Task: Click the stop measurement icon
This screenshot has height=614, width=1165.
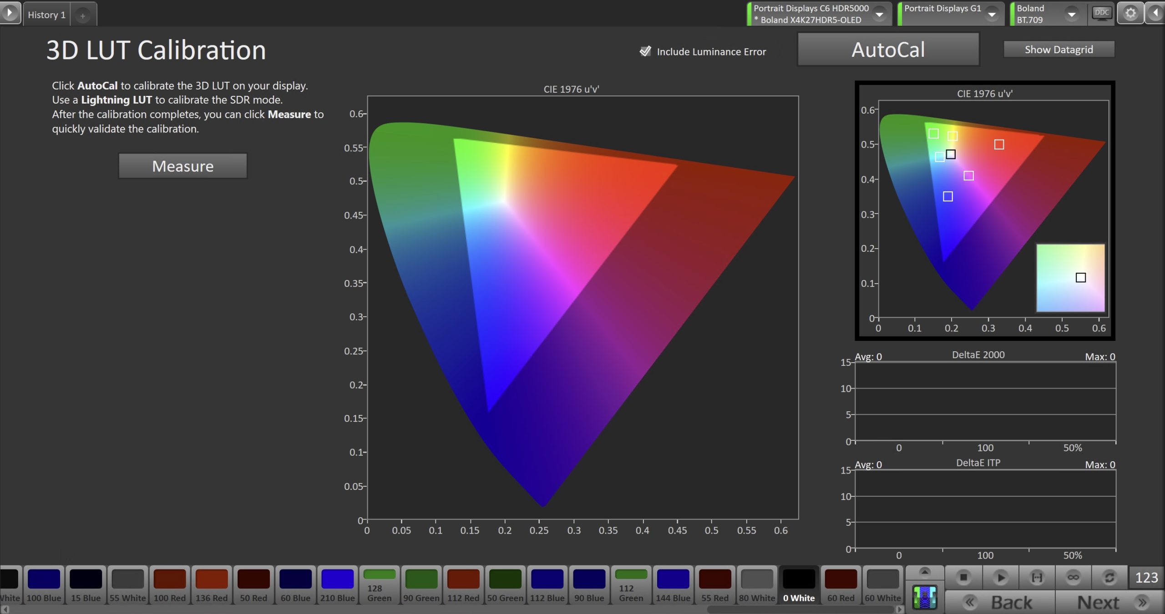Action: (963, 577)
